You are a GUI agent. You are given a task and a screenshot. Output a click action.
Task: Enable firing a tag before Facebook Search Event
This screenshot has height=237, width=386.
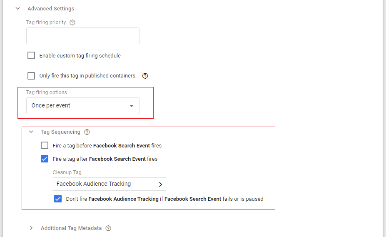[45, 146]
